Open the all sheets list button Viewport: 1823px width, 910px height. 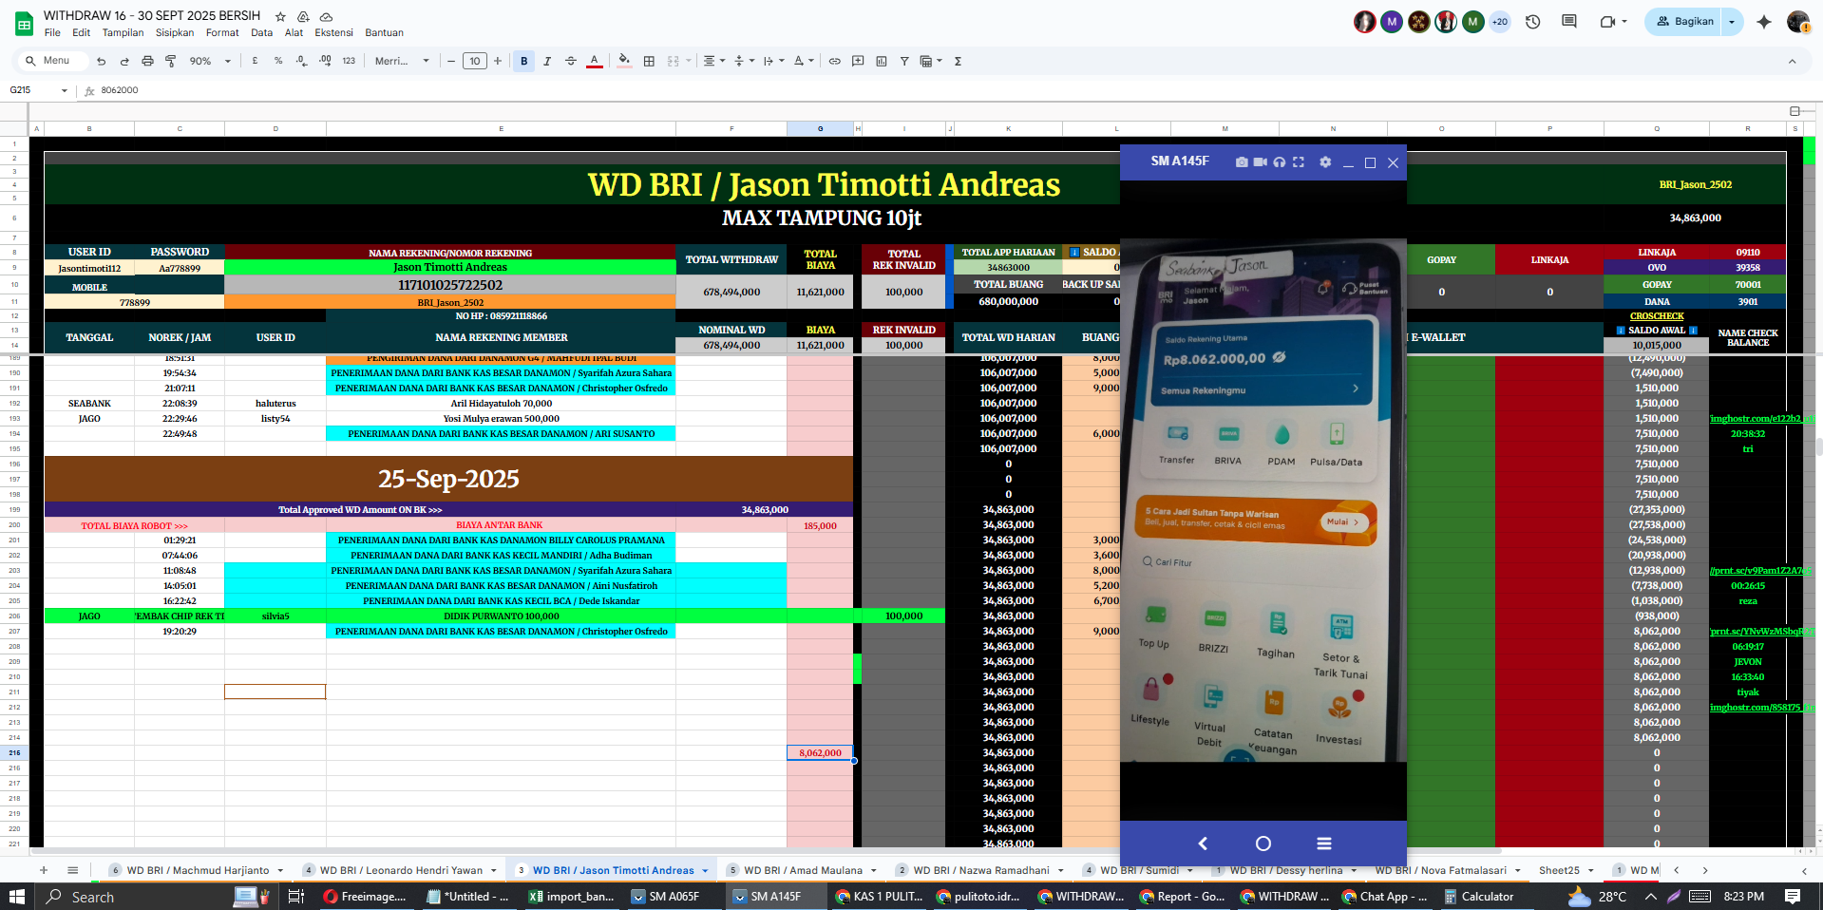click(72, 870)
